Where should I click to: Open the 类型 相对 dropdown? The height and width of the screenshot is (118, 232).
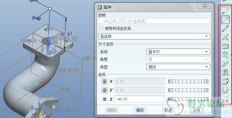[x=178, y=67]
